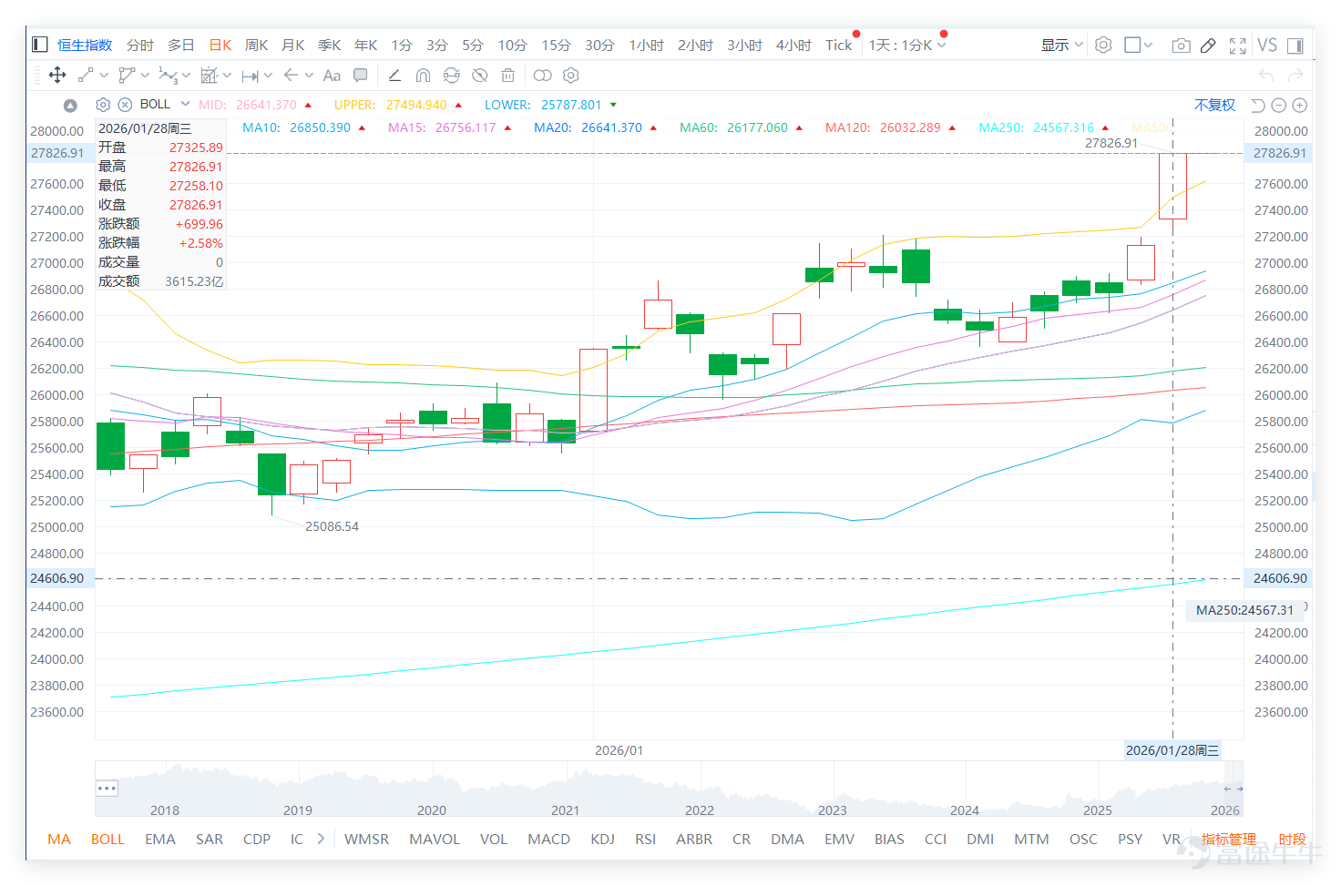Open the line style pencil tool
Image resolution: width=1341 pixels, height=886 pixels.
[394, 76]
